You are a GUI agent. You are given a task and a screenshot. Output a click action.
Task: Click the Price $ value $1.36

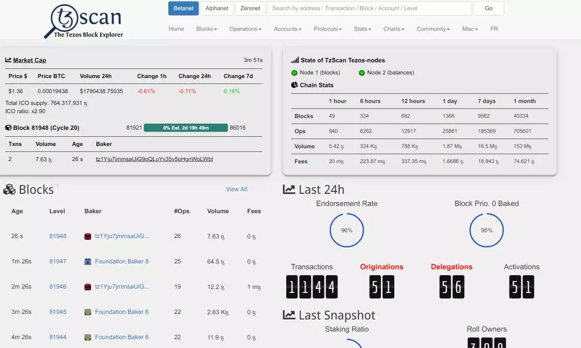(16, 91)
